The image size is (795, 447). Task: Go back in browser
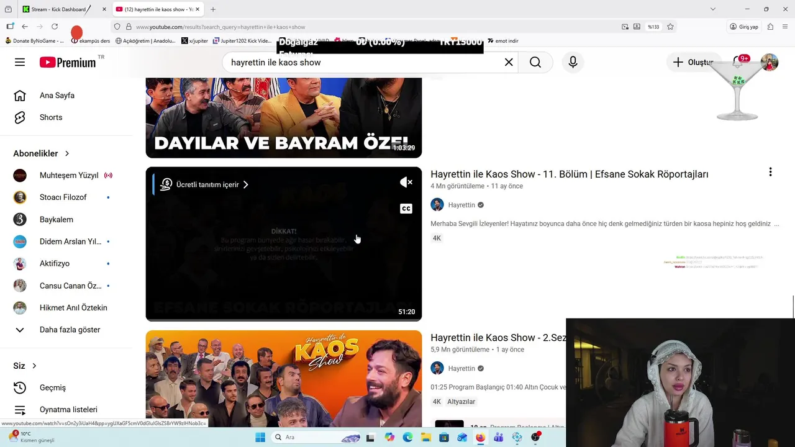tap(25, 27)
